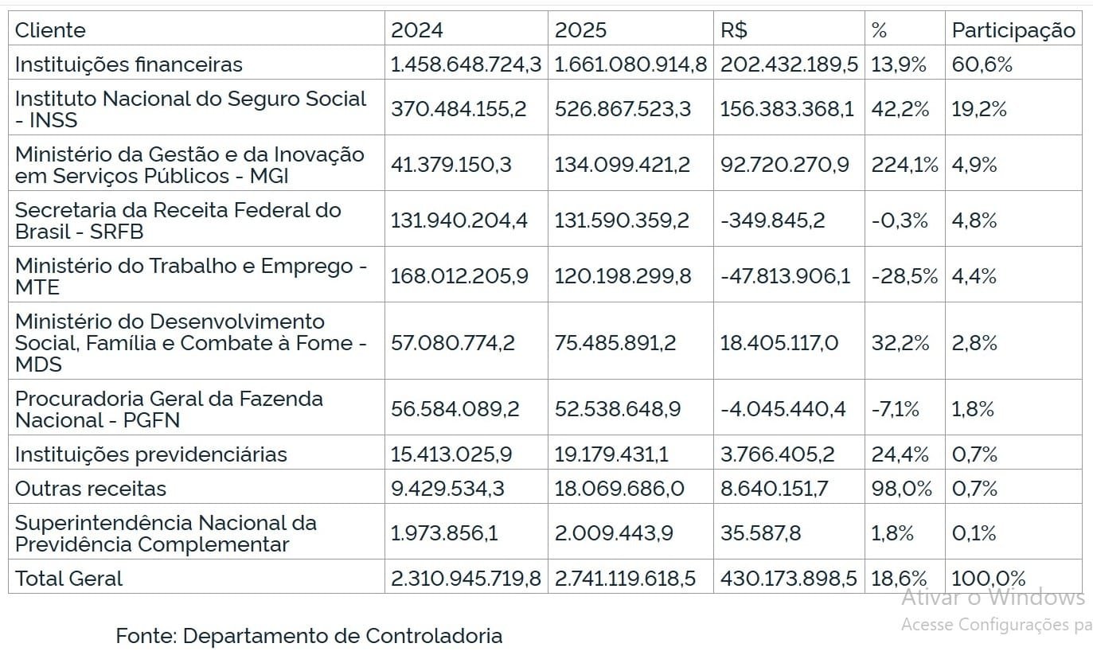
Task: Click the 2025 column header
Action: click(580, 30)
